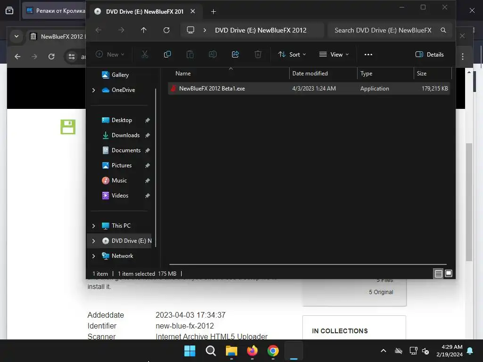The height and width of the screenshot is (362, 483).
Task: Open Firefox from taskbar
Action: point(252,351)
